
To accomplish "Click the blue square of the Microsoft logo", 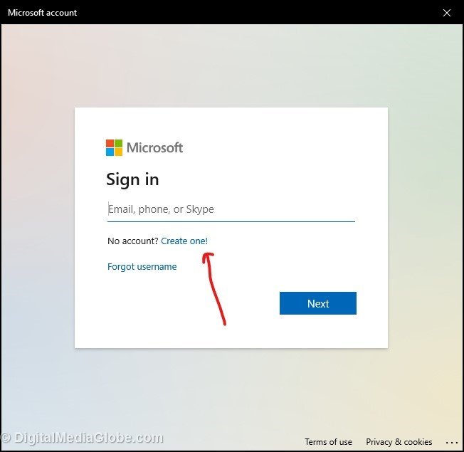I will tap(110, 152).
